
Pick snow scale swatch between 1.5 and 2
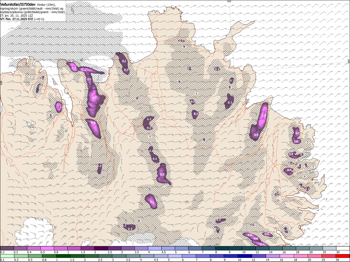[x=87, y=248]
